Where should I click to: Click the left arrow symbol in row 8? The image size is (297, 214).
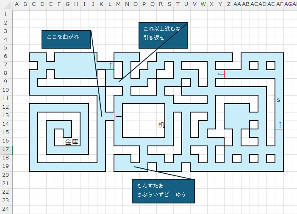point(220,74)
